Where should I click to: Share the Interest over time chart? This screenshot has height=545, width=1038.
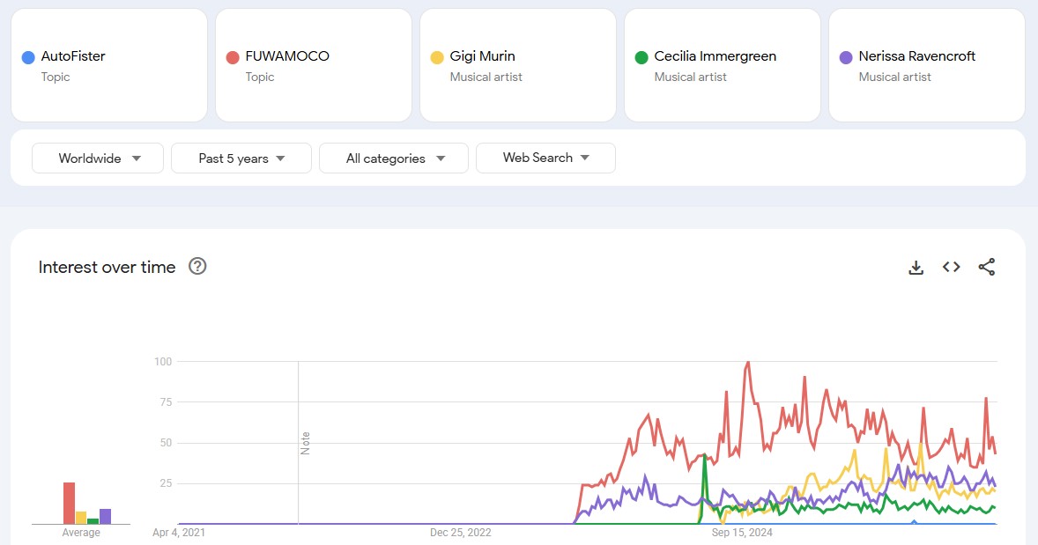coord(986,267)
